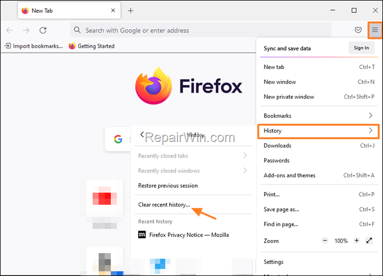This screenshot has height=276, width=383.
Task: Reset zoom by clicking 100%
Action: tap(341, 241)
